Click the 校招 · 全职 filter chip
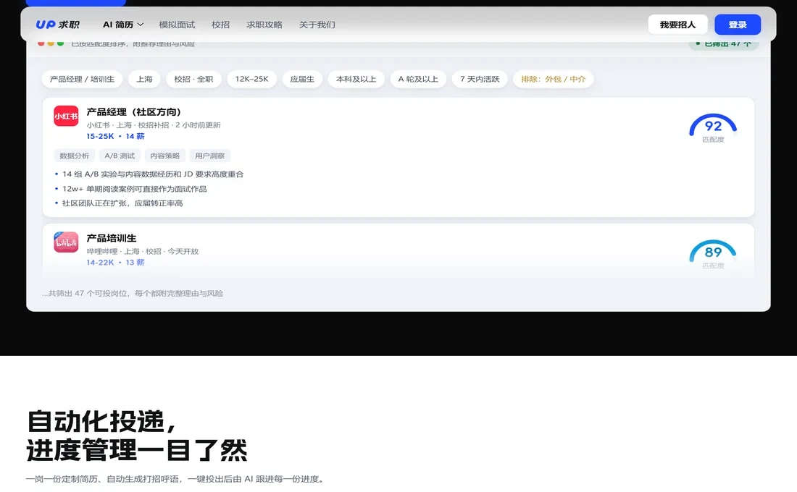Screen dimensions: 797x492 [193, 79]
